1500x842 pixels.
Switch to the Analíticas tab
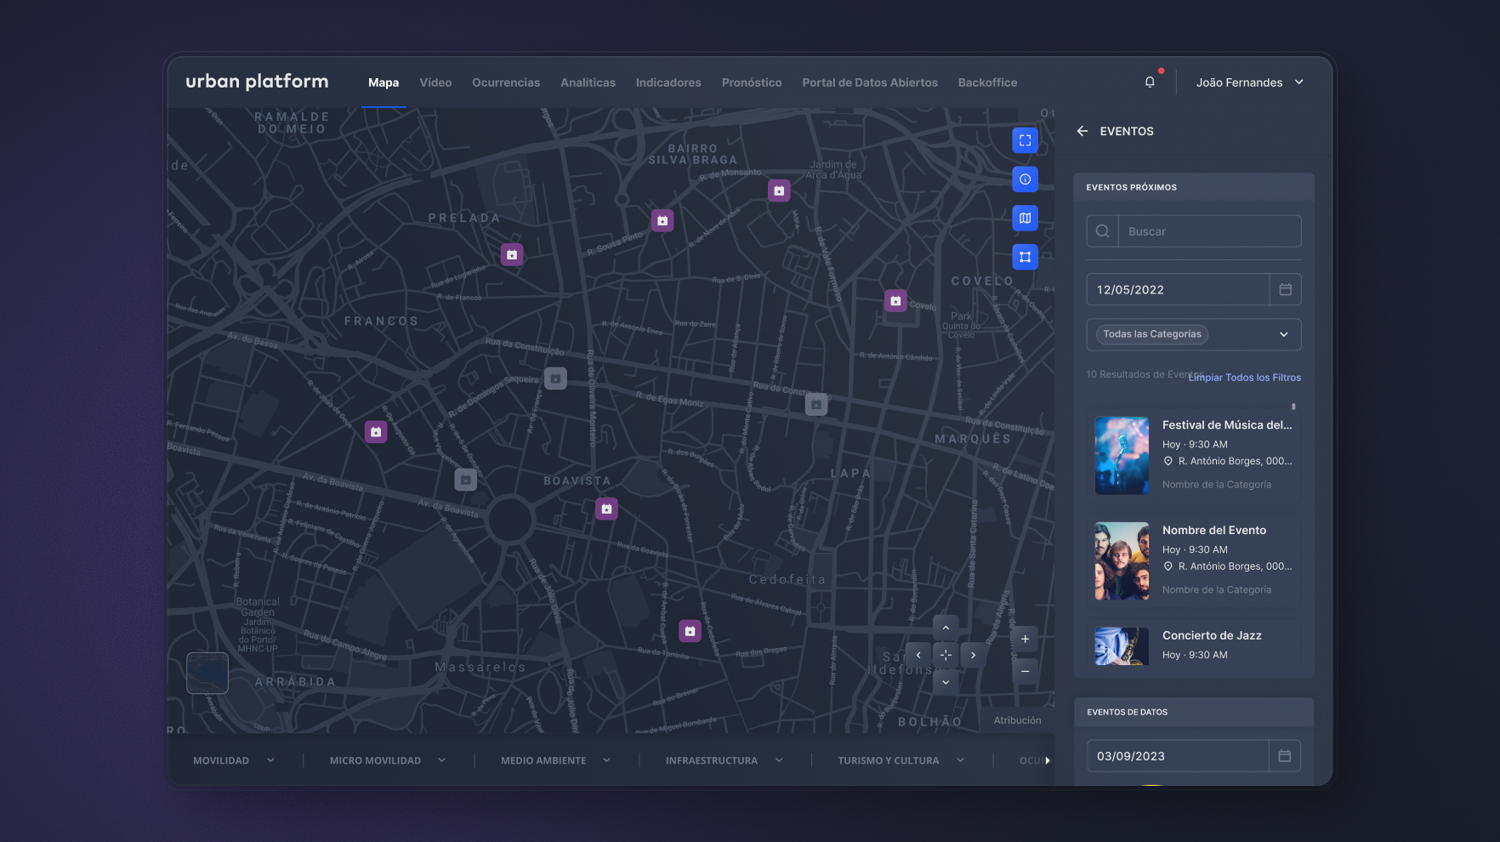(x=588, y=82)
